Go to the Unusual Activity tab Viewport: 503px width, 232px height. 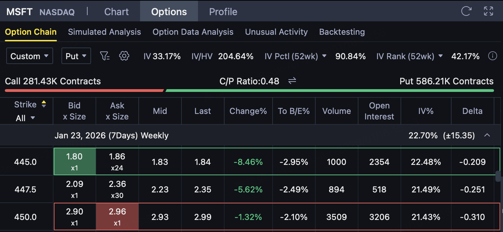pyautogui.click(x=276, y=32)
